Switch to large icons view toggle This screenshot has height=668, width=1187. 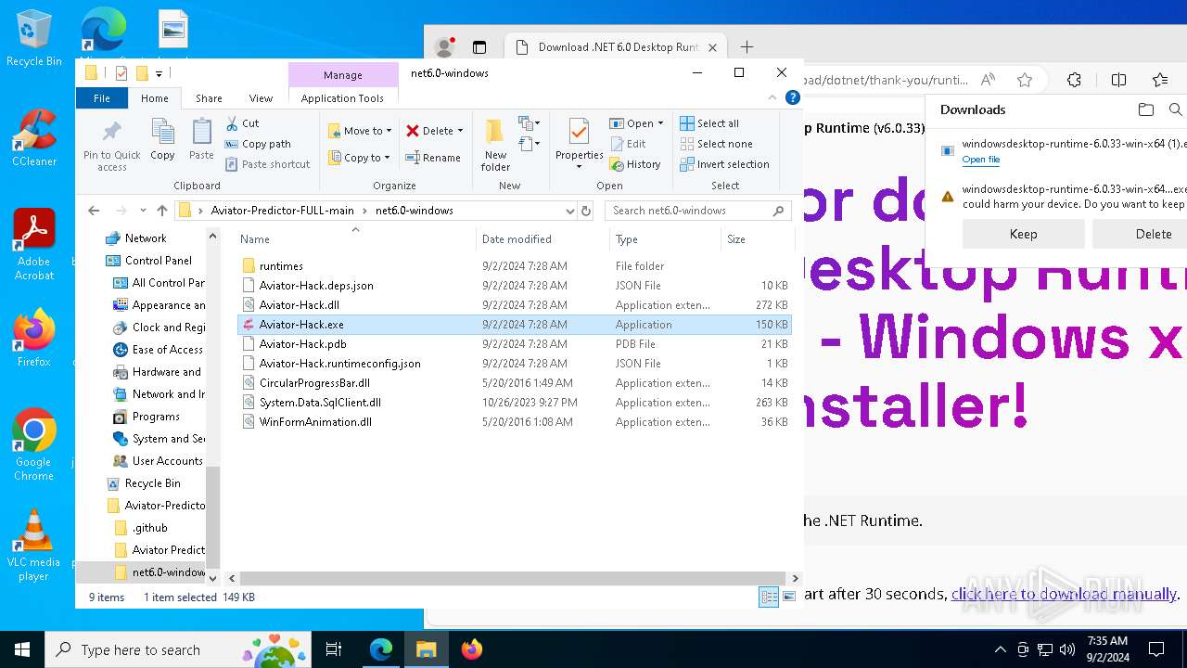coord(787,597)
